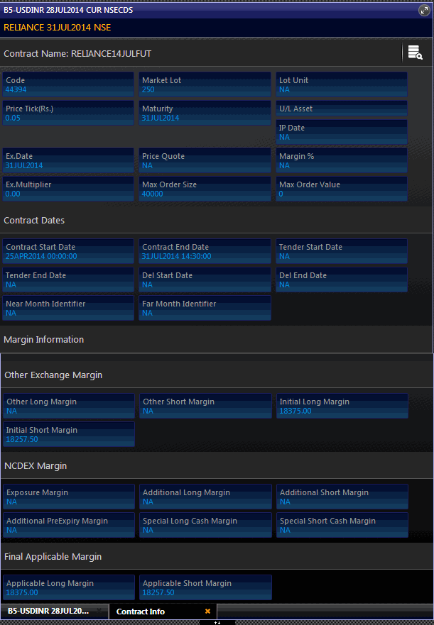Click the U/L Asset field
The height and width of the screenshot is (625, 434).
pos(342,109)
